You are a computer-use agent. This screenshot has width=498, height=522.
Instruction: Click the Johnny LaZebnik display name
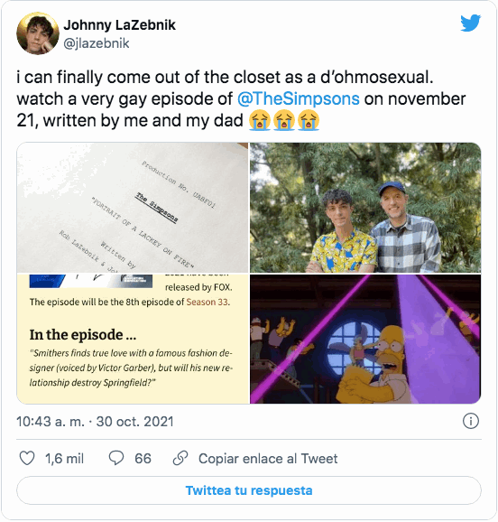point(119,25)
